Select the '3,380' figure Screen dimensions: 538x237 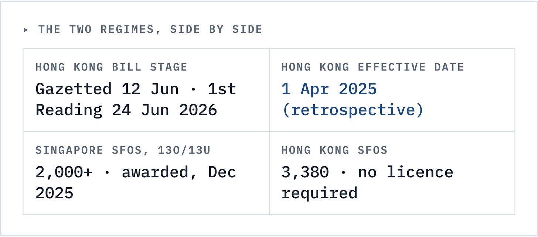pyautogui.click(x=305, y=172)
